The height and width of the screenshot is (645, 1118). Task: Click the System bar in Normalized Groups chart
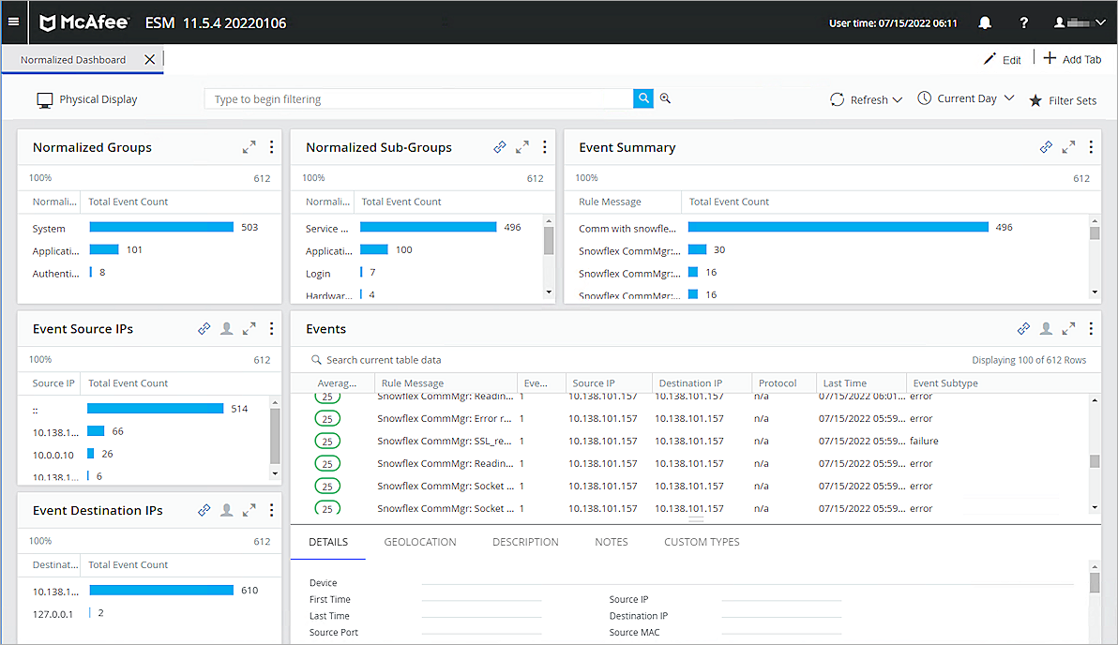(x=159, y=226)
